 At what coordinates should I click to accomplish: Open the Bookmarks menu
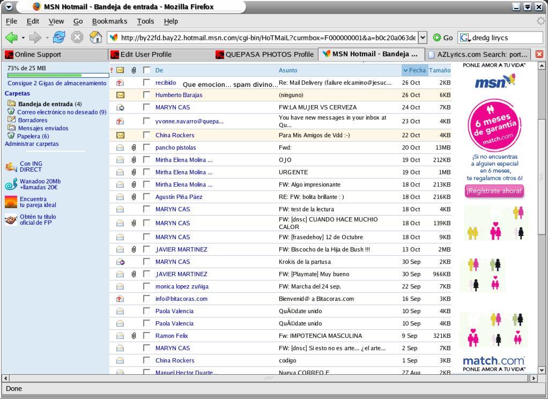point(109,21)
